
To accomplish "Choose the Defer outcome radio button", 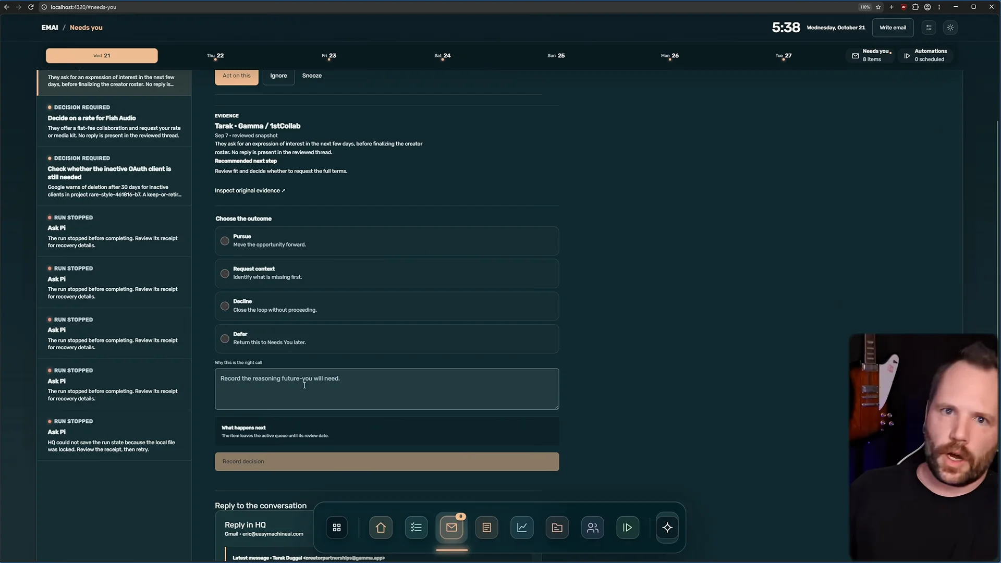I will [225, 339].
